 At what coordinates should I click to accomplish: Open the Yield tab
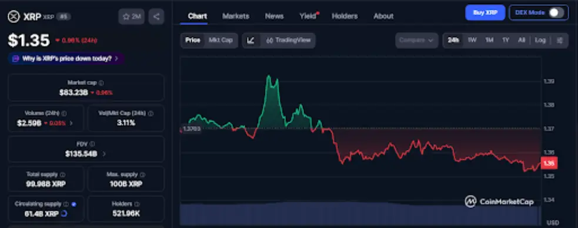click(x=308, y=16)
